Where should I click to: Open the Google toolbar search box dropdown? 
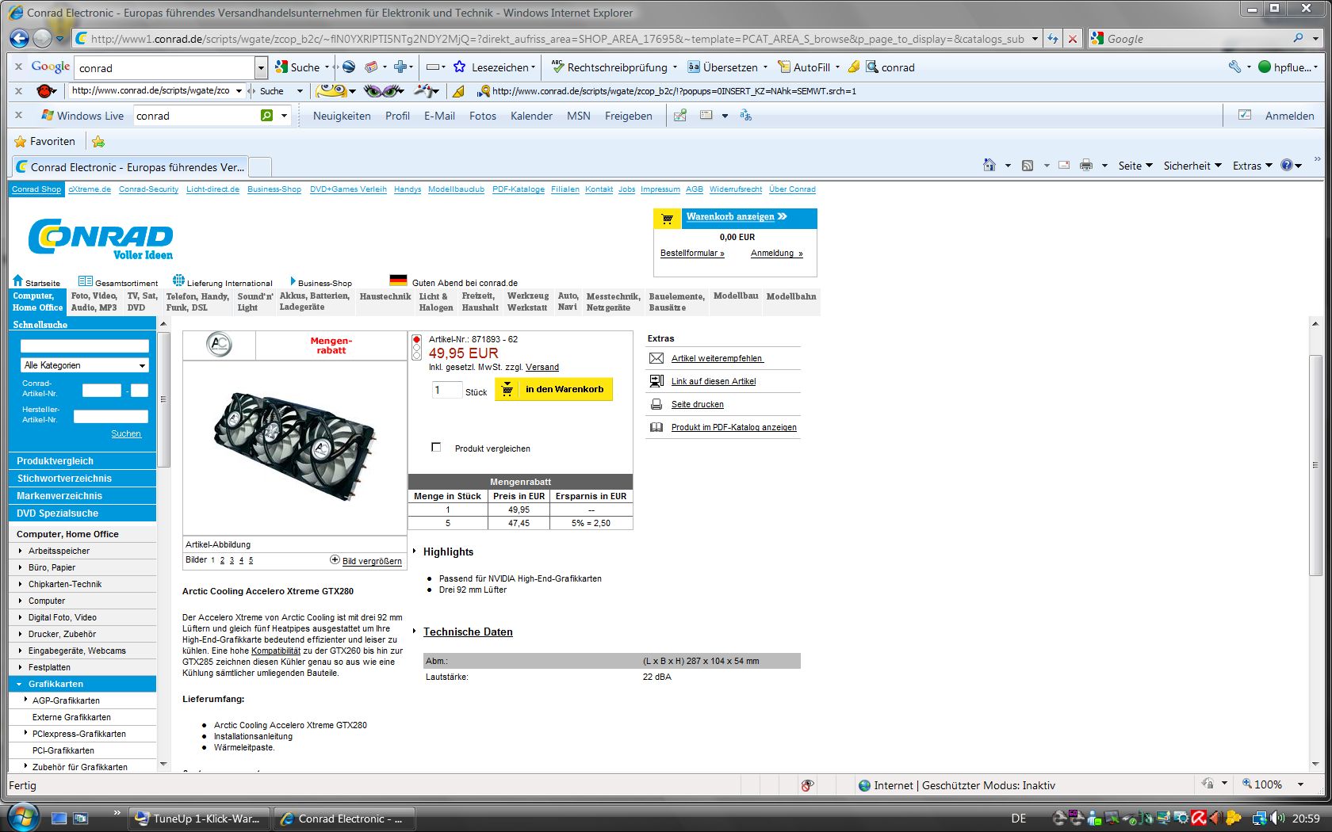click(x=261, y=68)
